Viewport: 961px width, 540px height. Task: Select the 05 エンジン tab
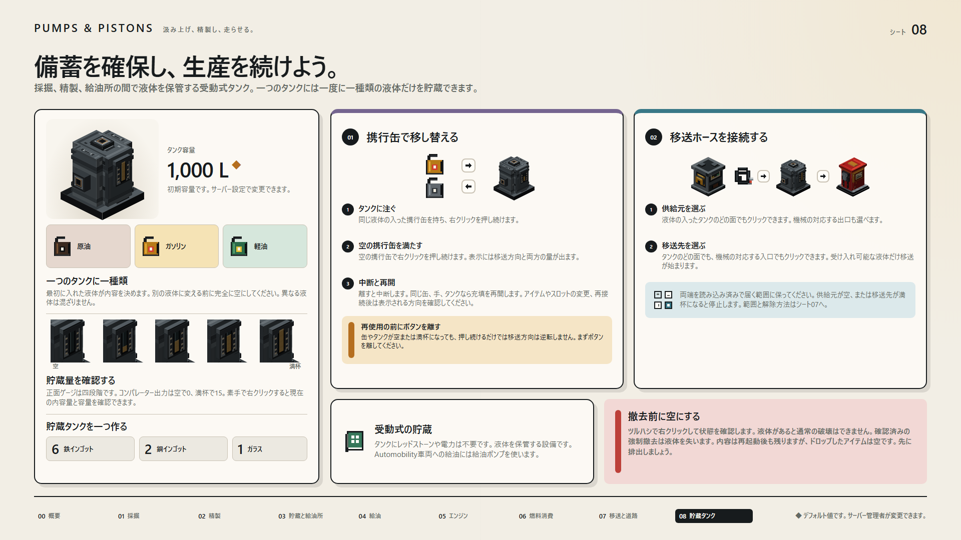[453, 516]
